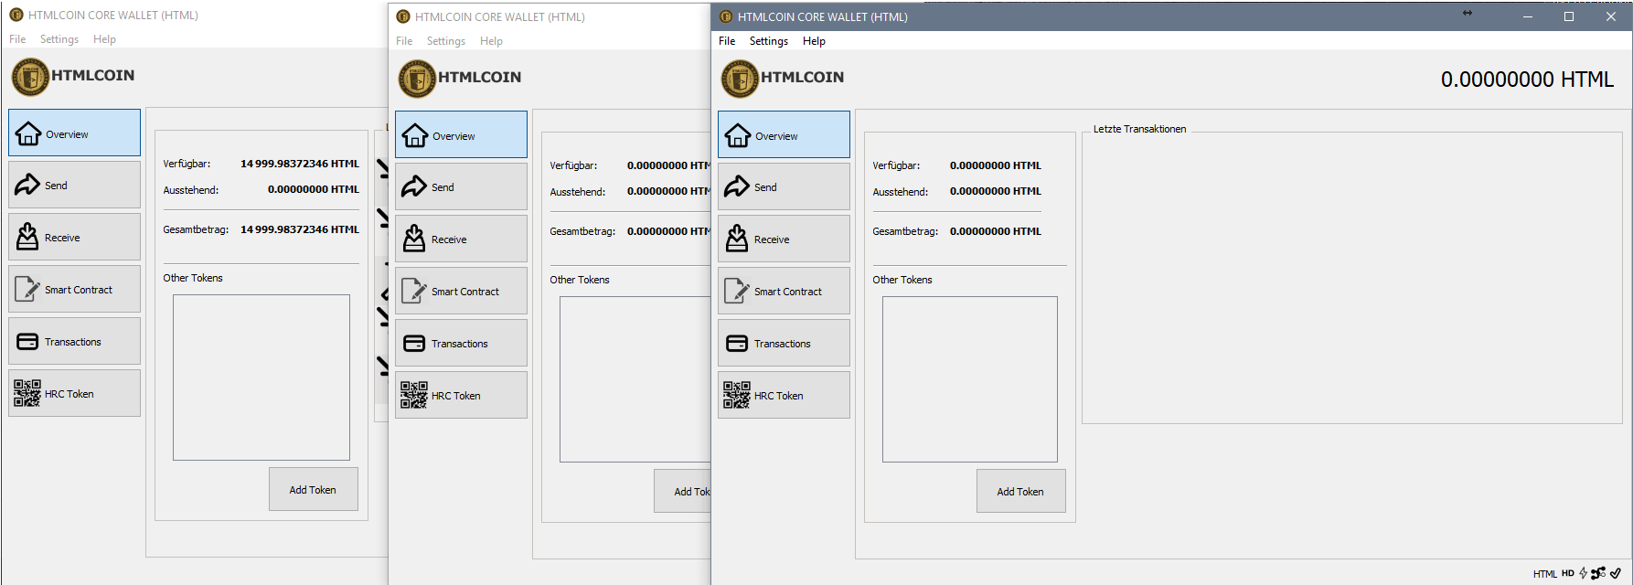Open HRC Token QR icon in left window
The image size is (1633, 585).
click(x=27, y=393)
